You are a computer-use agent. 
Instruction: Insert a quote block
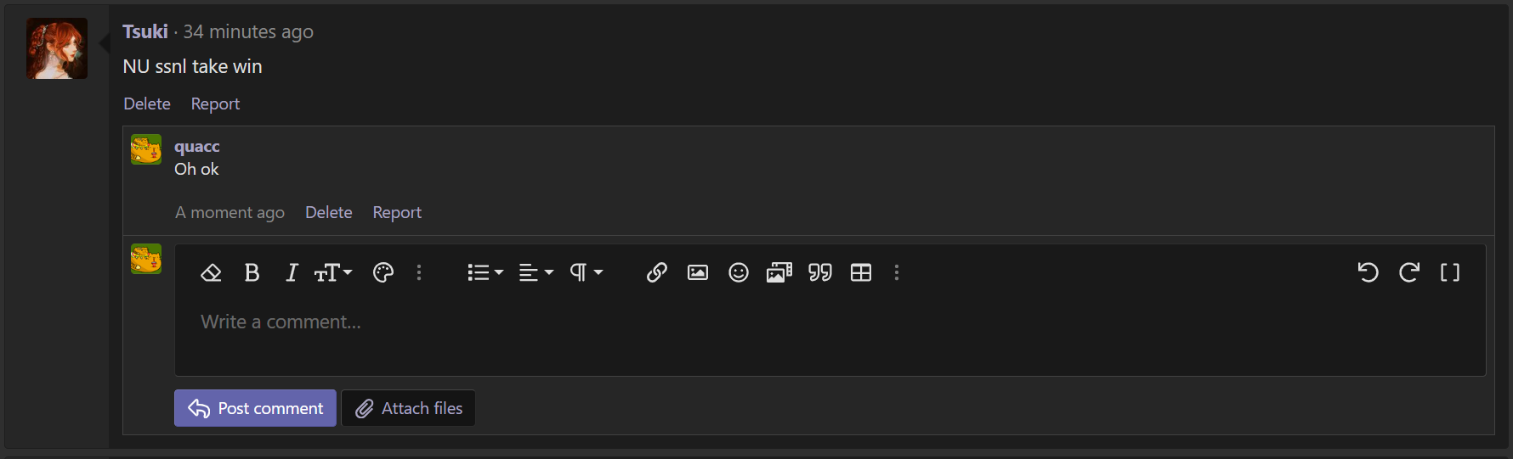click(820, 272)
